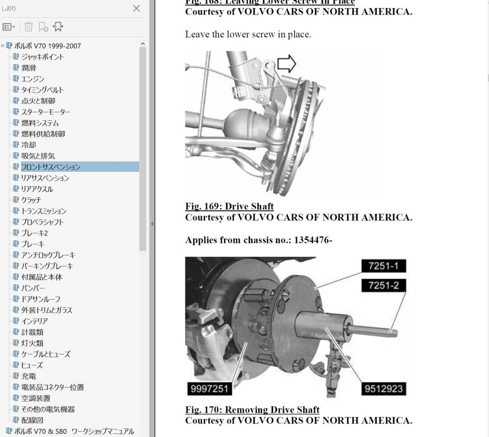Select 充電 bookmark
This screenshot has width=489, height=437.
[29, 376]
